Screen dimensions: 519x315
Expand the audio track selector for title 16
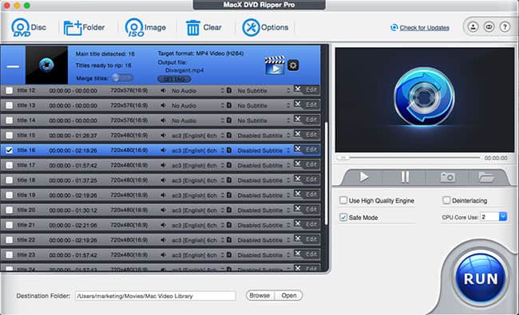pos(223,151)
